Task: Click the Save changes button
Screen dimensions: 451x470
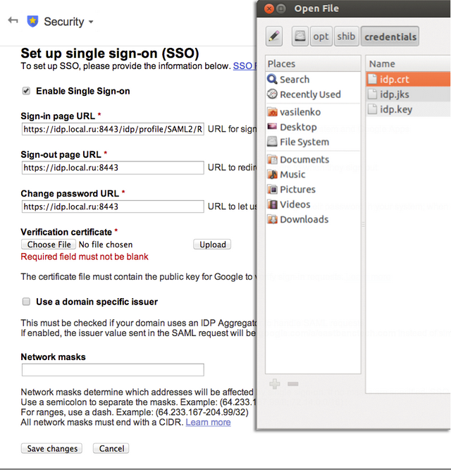Action: 52,448
